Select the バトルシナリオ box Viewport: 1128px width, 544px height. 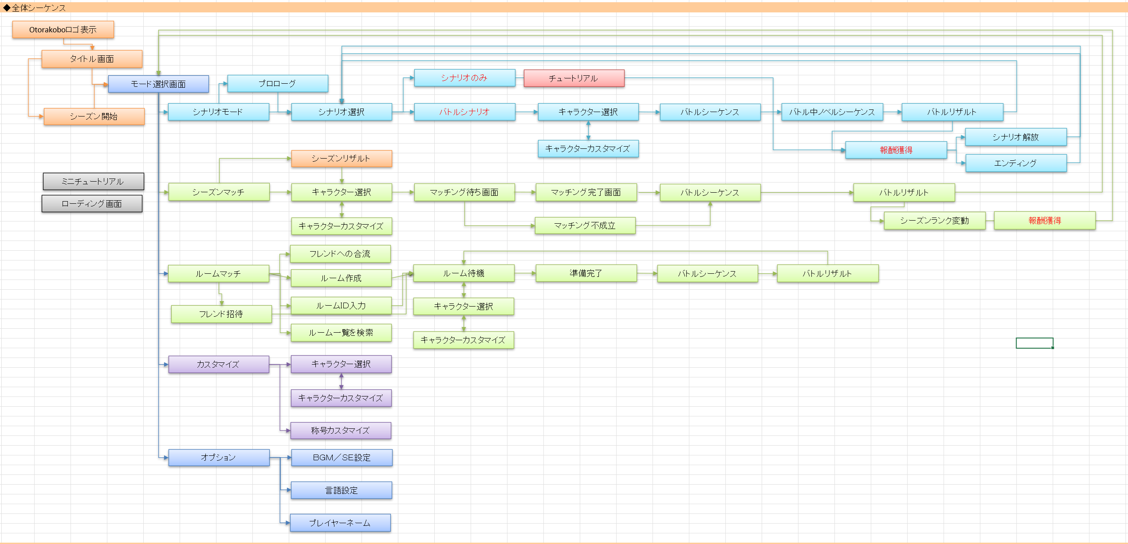[464, 112]
